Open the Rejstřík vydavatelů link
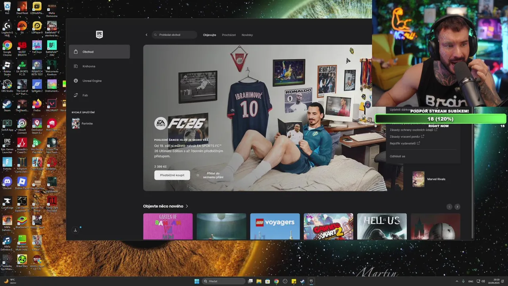The width and height of the screenshot is (508, 286). click(x=405, y=143)
